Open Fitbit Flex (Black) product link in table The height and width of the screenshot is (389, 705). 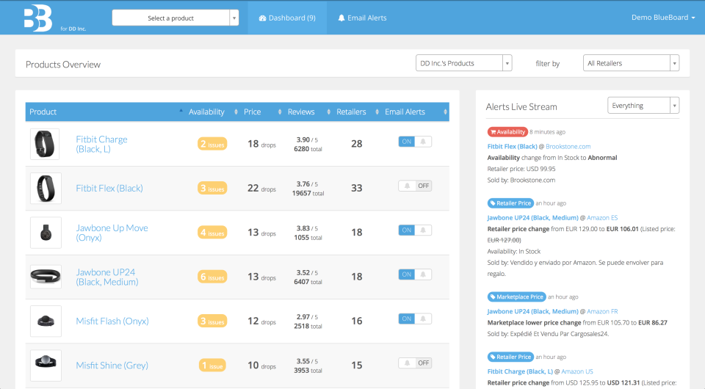pyautogui.click(x=109, y=188)
